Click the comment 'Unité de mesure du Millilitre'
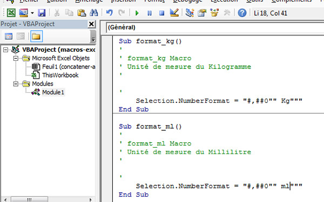 click(x=189, y=152)
